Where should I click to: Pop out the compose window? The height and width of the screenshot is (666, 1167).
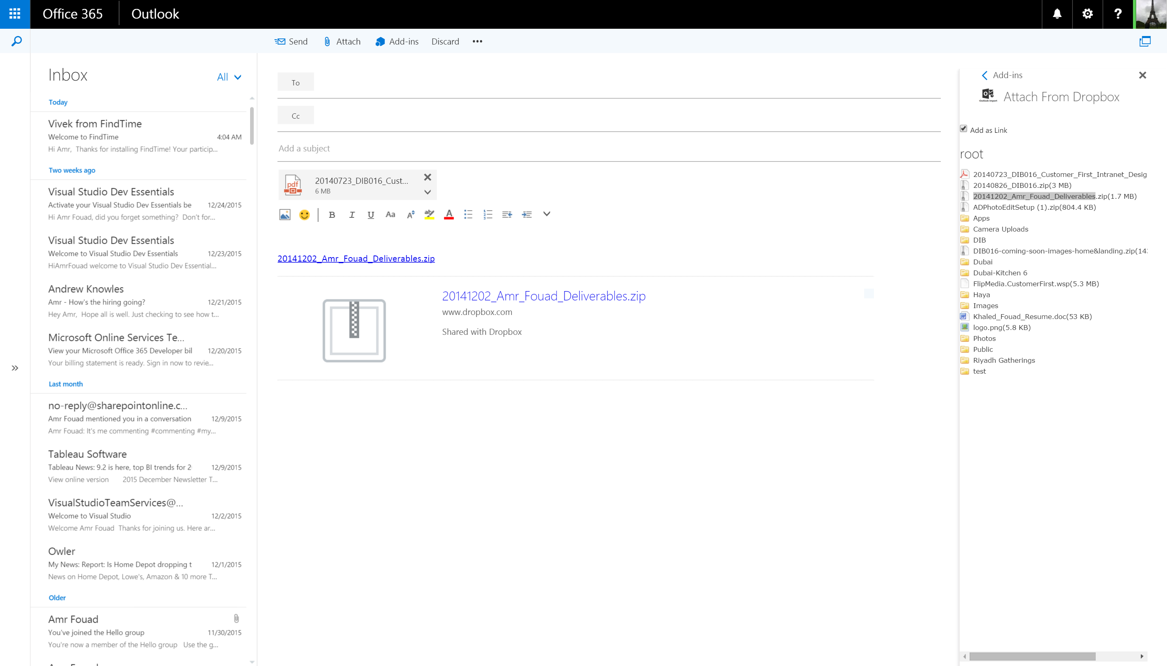click(x=1145, y=42)
